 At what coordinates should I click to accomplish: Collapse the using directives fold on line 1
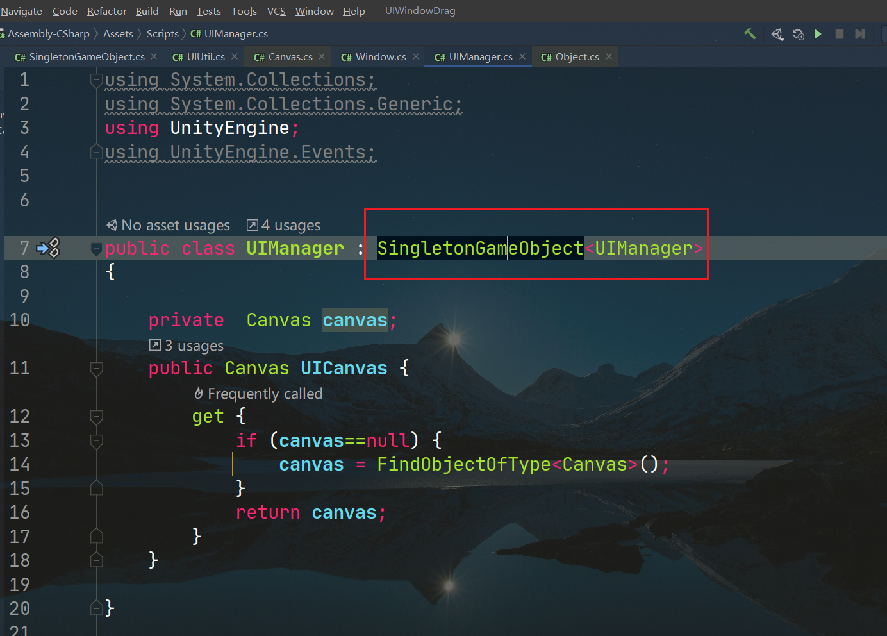(97, 80)
